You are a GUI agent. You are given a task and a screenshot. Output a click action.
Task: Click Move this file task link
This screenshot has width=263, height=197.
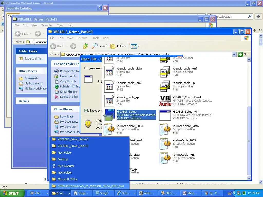[68, 76]
